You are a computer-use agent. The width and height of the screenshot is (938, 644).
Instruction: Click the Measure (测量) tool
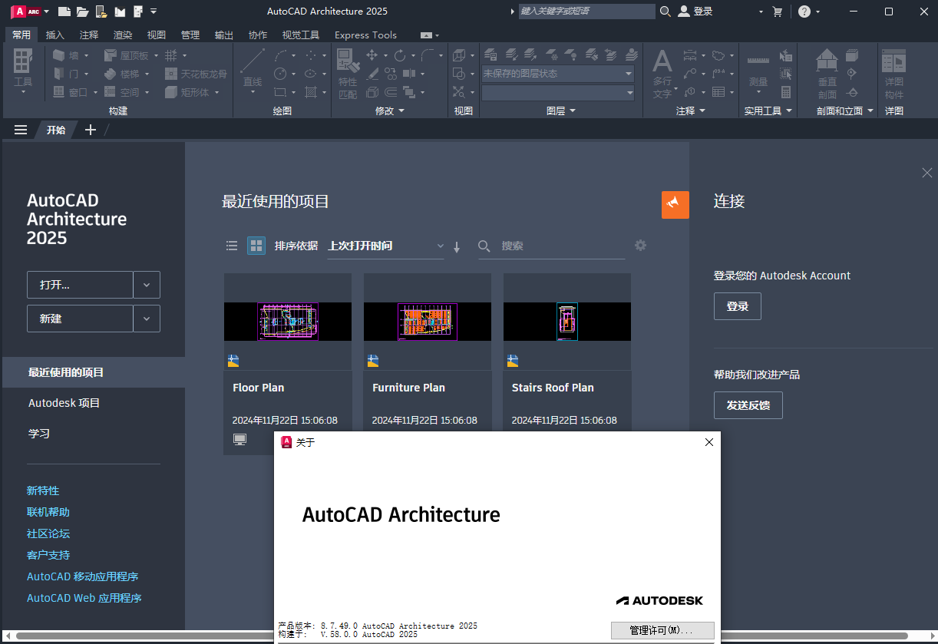[758, 71]
